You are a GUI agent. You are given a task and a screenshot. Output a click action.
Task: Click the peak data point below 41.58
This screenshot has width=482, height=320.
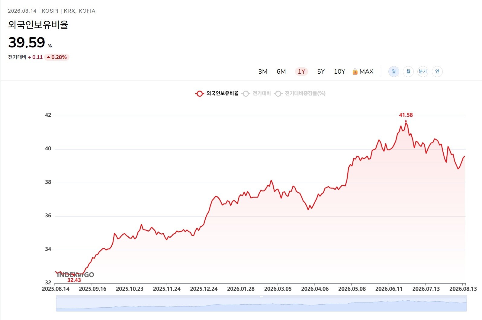point(406,121)
